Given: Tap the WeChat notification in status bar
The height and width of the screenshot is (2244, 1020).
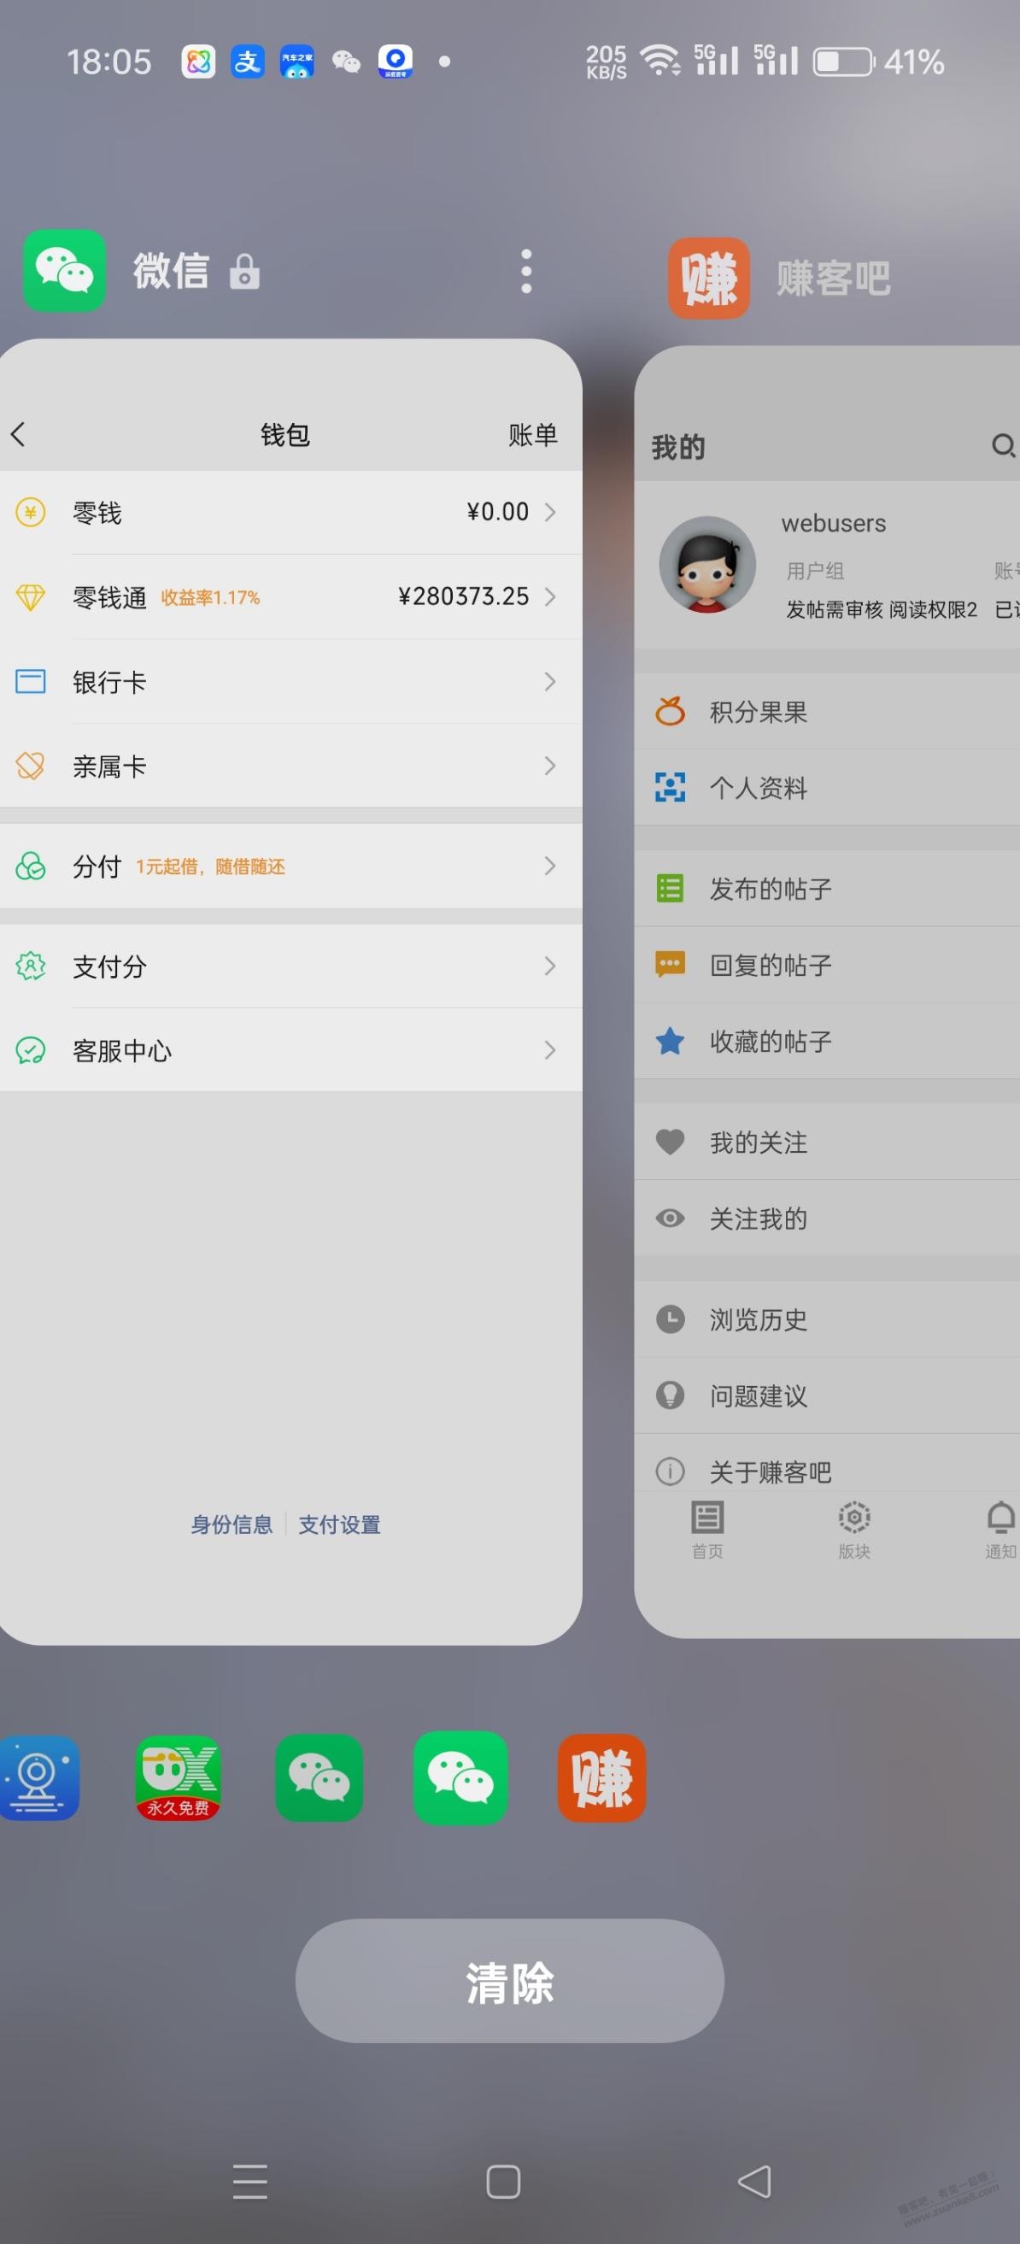Looking at the screenshot, I should click(x=346, y=62).
